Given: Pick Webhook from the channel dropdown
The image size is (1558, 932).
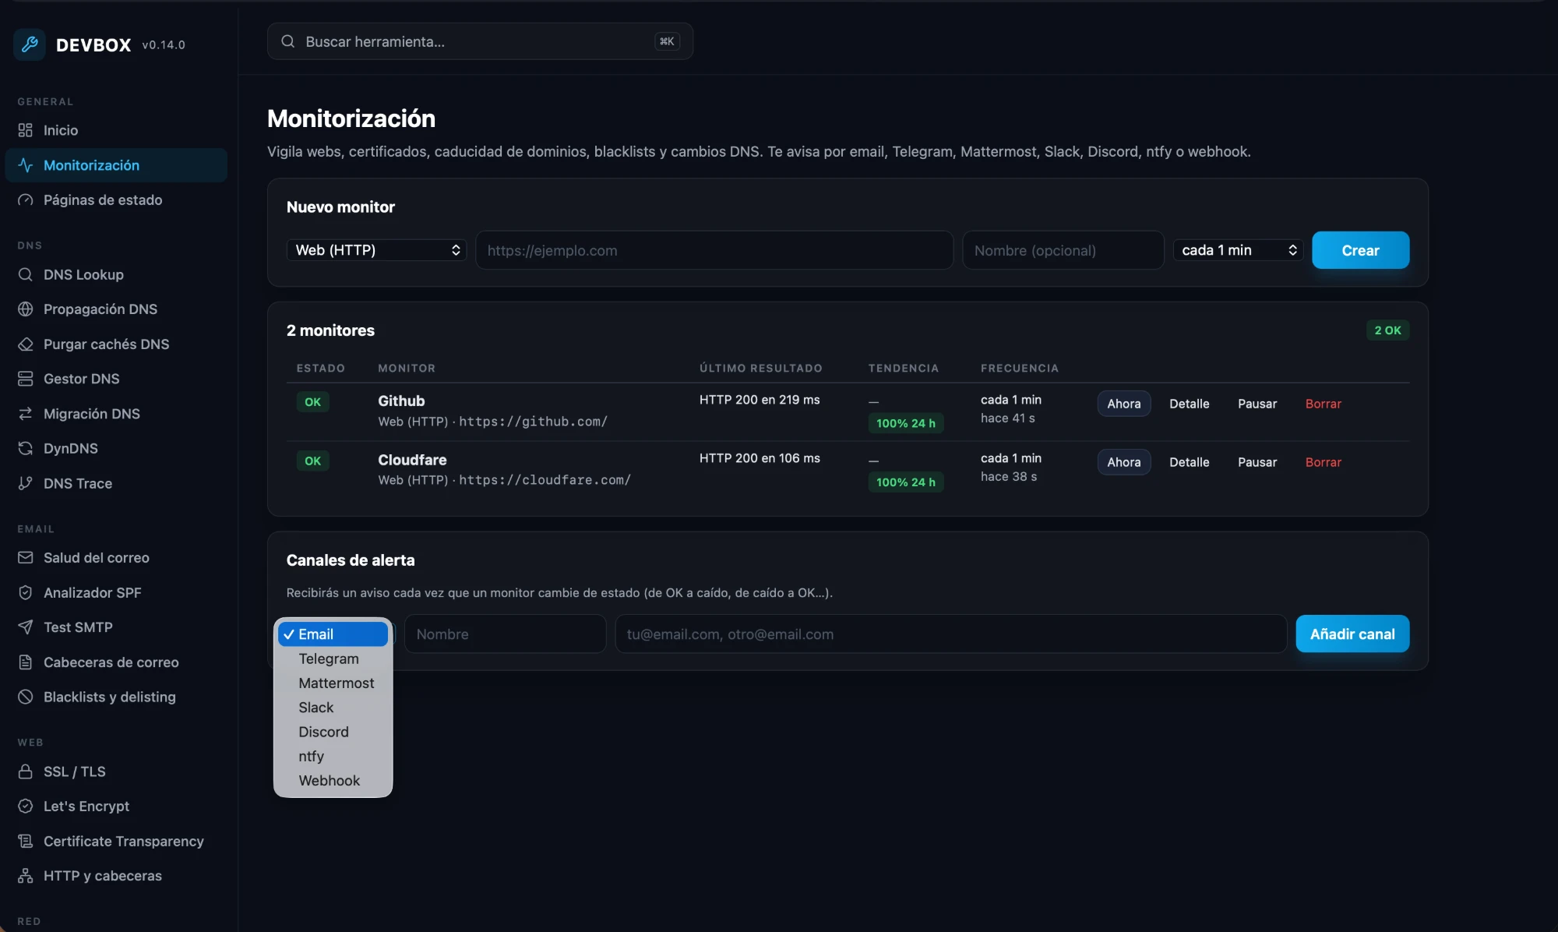Looking at the screenshot, I should [x=333, y=780].
